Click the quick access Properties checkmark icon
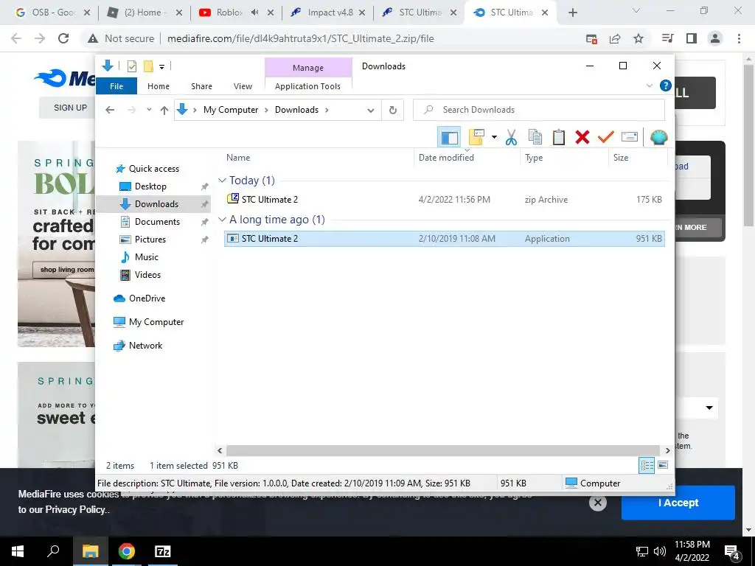This screenshot has height=566, width=755. [131, 66]
